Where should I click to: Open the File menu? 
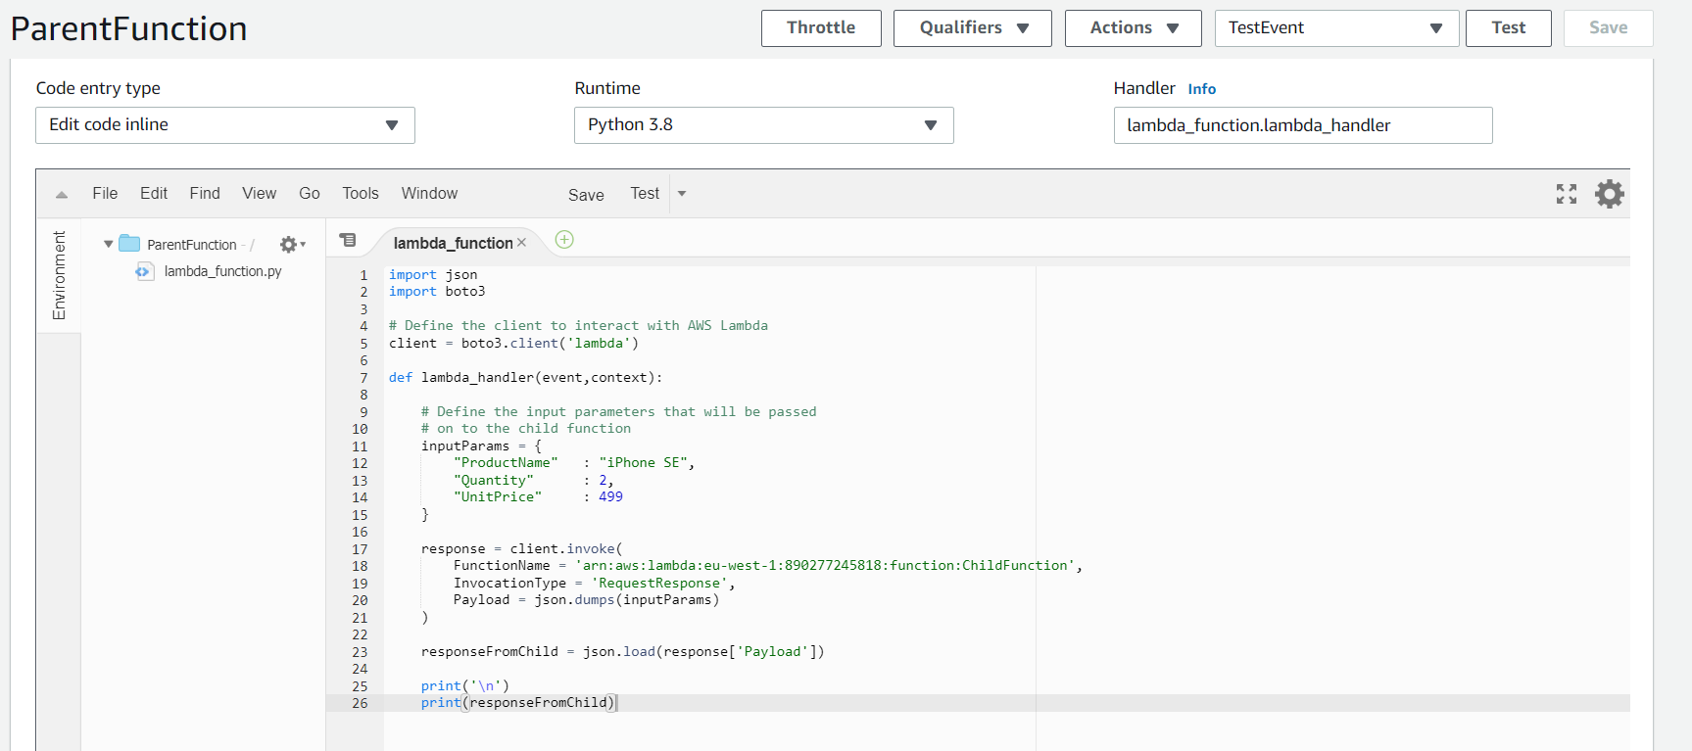point(105,194)
